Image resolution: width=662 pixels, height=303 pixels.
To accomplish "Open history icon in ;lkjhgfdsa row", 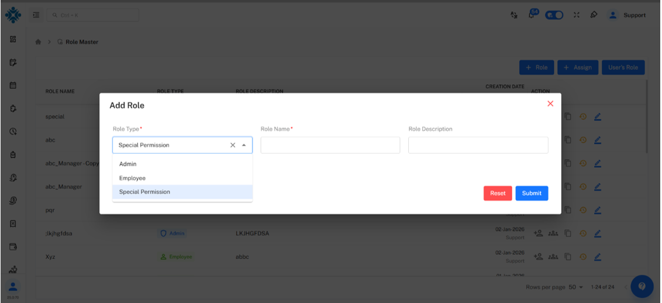I will (x=582, y=233).
